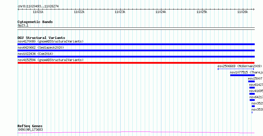Open the nsv1077515 (Thareja) variant label

point(246,72)
